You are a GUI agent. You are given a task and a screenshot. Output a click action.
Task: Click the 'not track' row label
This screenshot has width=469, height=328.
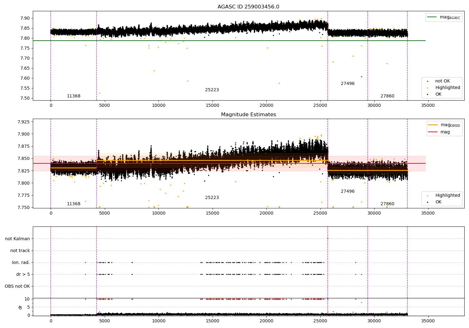coord(20,251)
